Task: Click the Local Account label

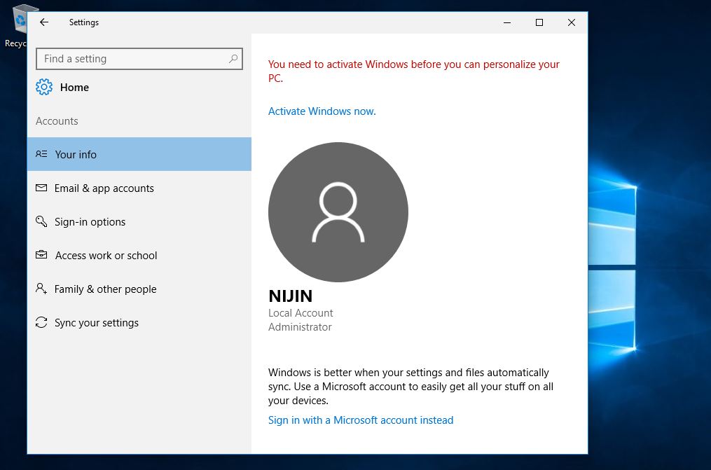Action: pyautogui.click(x=301, y=313)
